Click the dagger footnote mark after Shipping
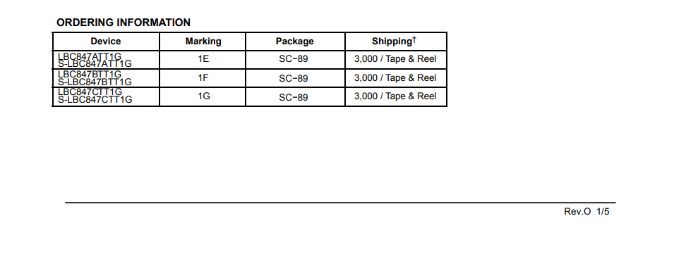 click(414, 39)
